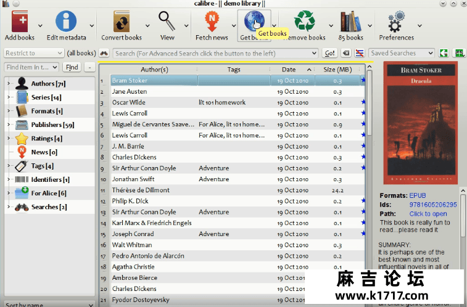Expand the Publishers tree node
The width and height of the screenshot is (467, 307).
coord(9,125)
